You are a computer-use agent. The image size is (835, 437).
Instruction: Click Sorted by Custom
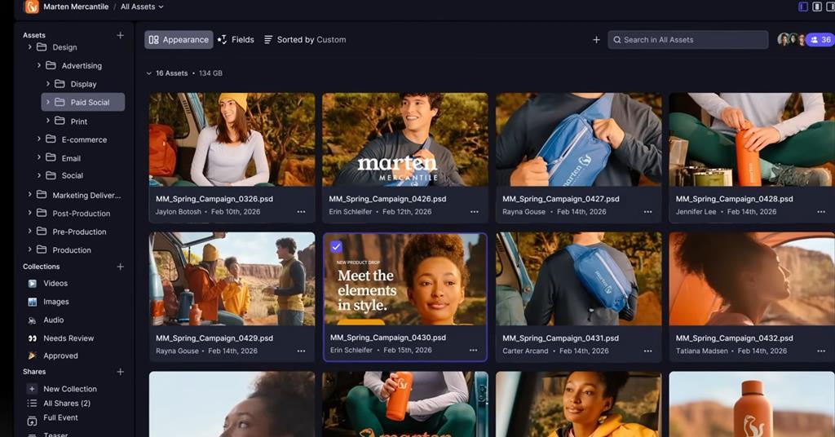coord(305,40)
